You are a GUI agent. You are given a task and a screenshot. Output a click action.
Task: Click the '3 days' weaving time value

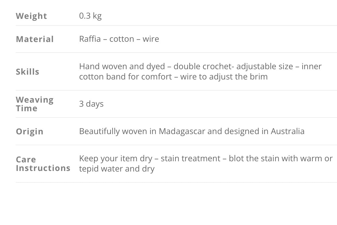click(x=91, y=104)
